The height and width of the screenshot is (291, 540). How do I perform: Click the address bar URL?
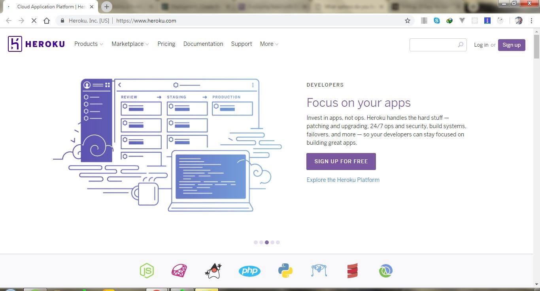(x=146, y=21)
